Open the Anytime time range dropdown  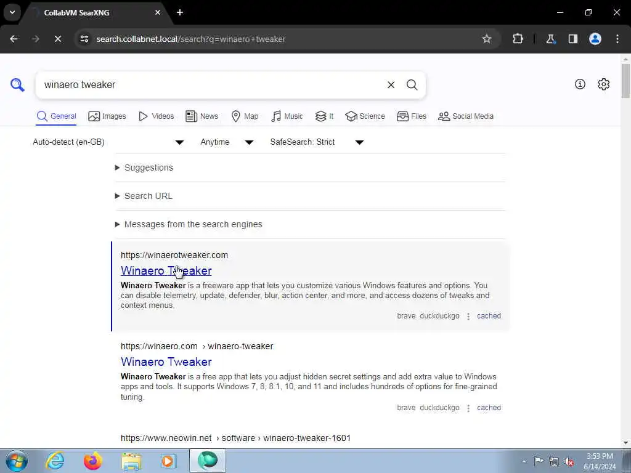pyautogui.click(x=227, y=142)
